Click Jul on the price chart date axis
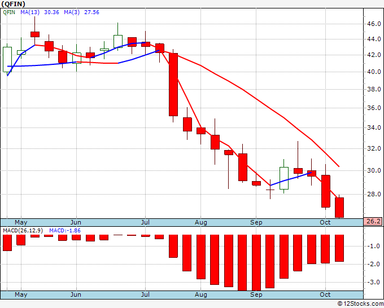This screenshot has width=384, height=308. click(x=145, y=222)
